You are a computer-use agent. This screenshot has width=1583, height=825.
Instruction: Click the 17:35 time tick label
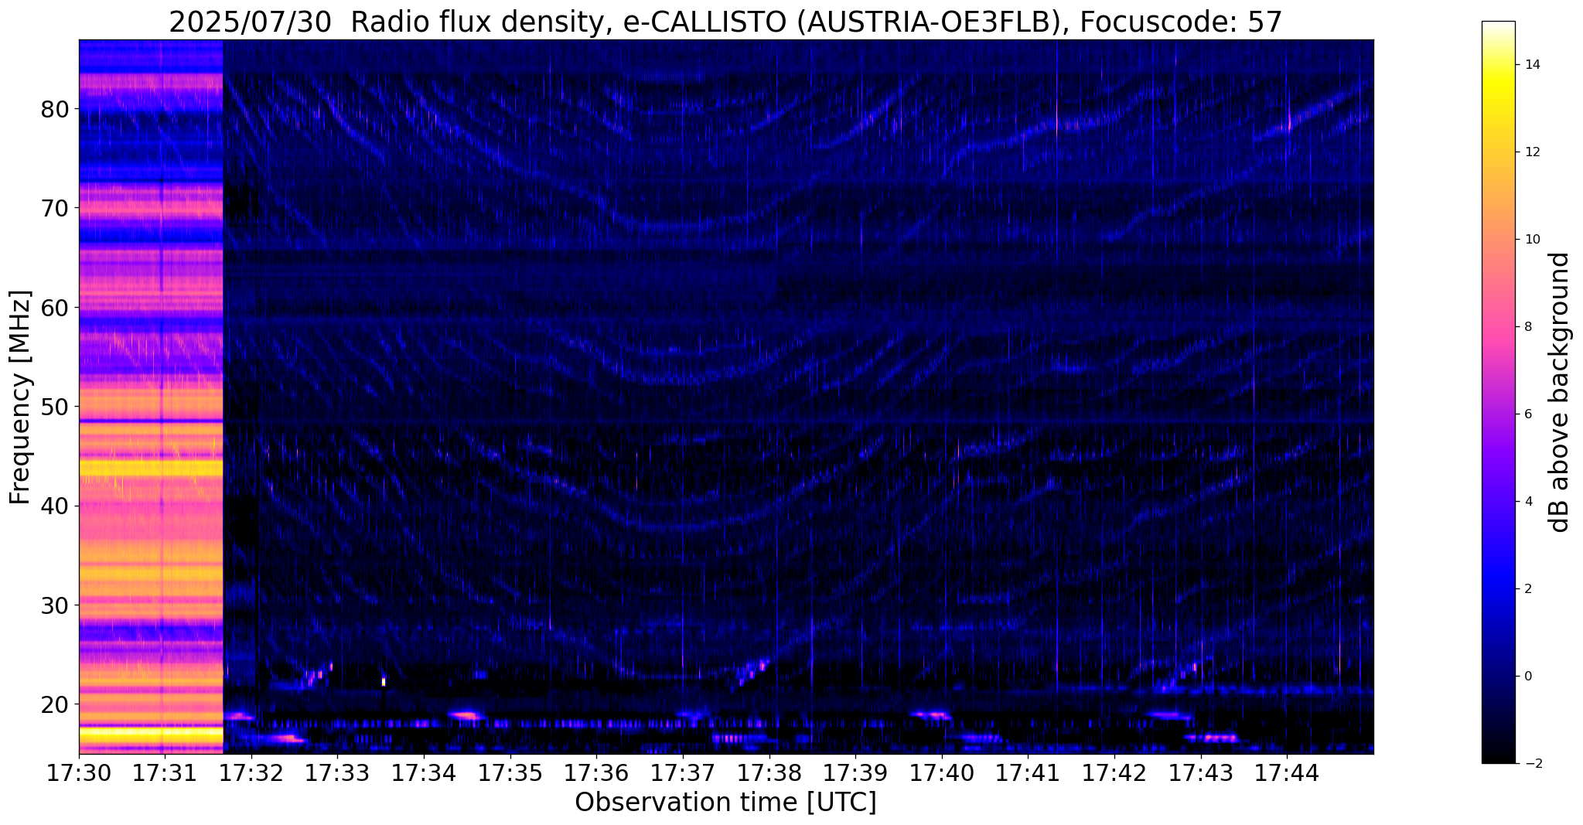(510, 774)
